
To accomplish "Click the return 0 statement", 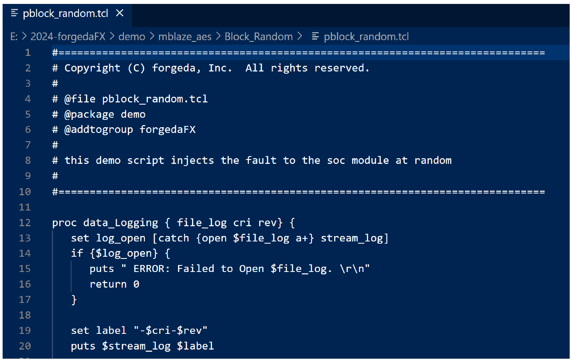I will [114, 284].
